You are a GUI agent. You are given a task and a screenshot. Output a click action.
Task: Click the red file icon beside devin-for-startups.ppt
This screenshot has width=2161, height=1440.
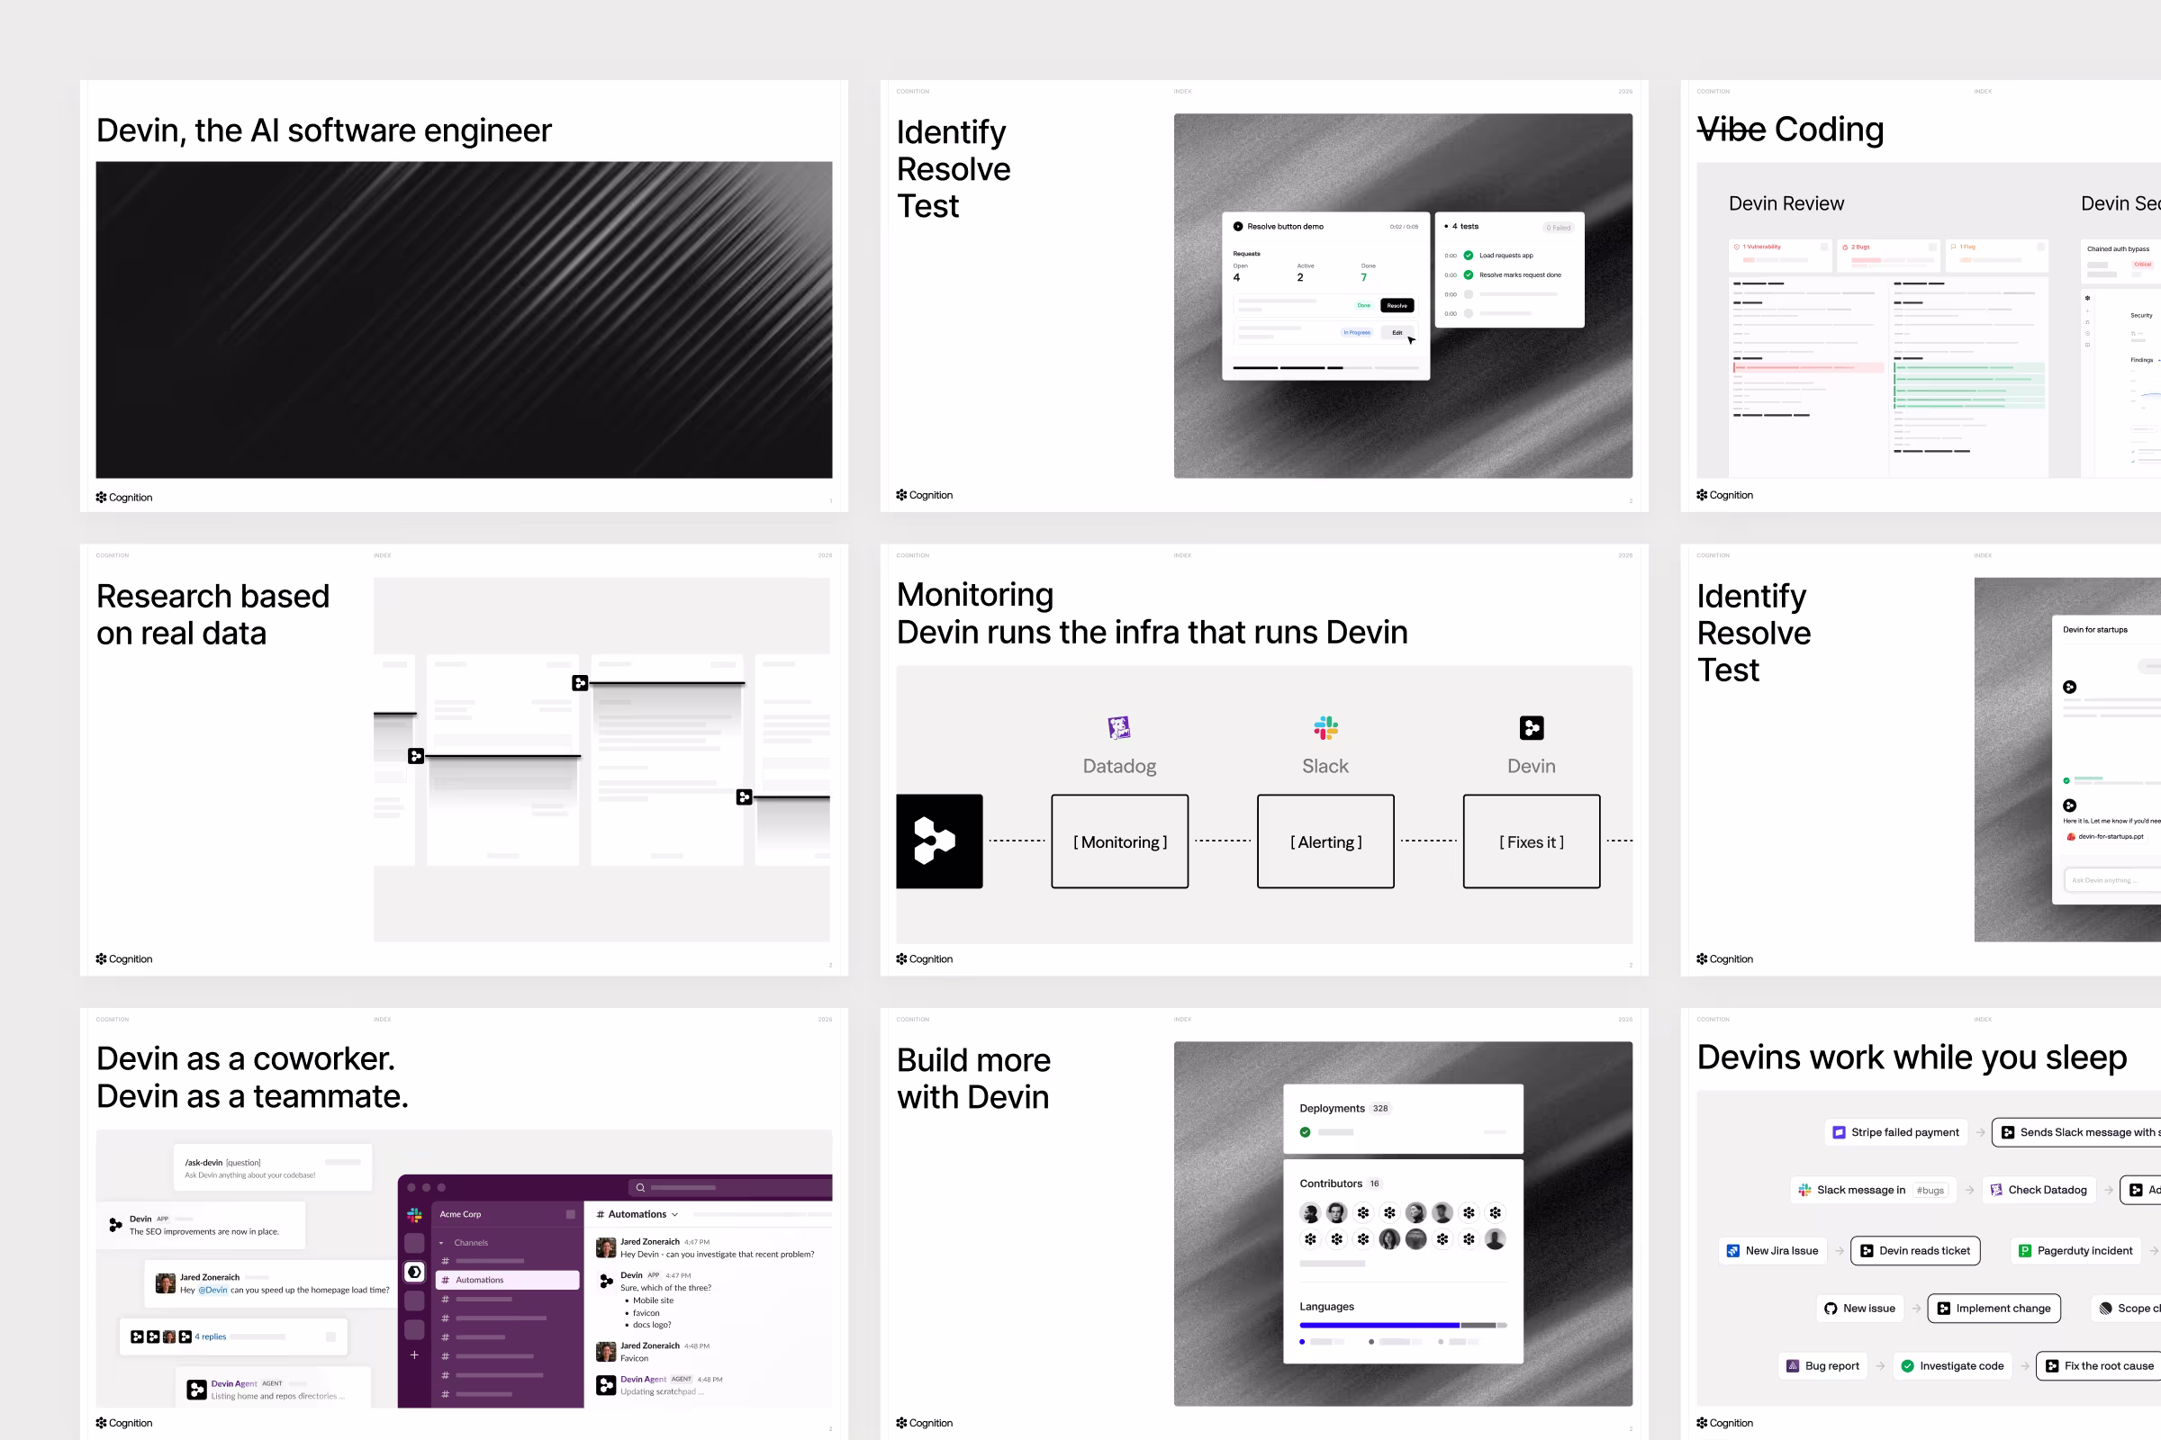pyautogui.click(x=2071, y=837)
